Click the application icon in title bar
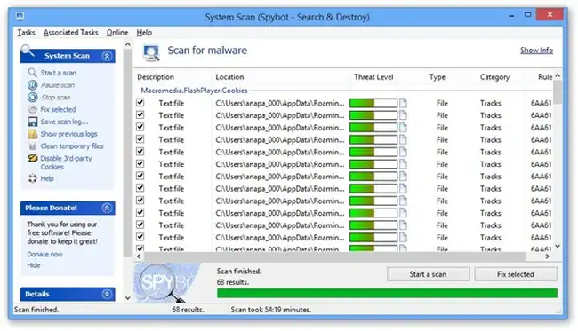 (20, 16)
